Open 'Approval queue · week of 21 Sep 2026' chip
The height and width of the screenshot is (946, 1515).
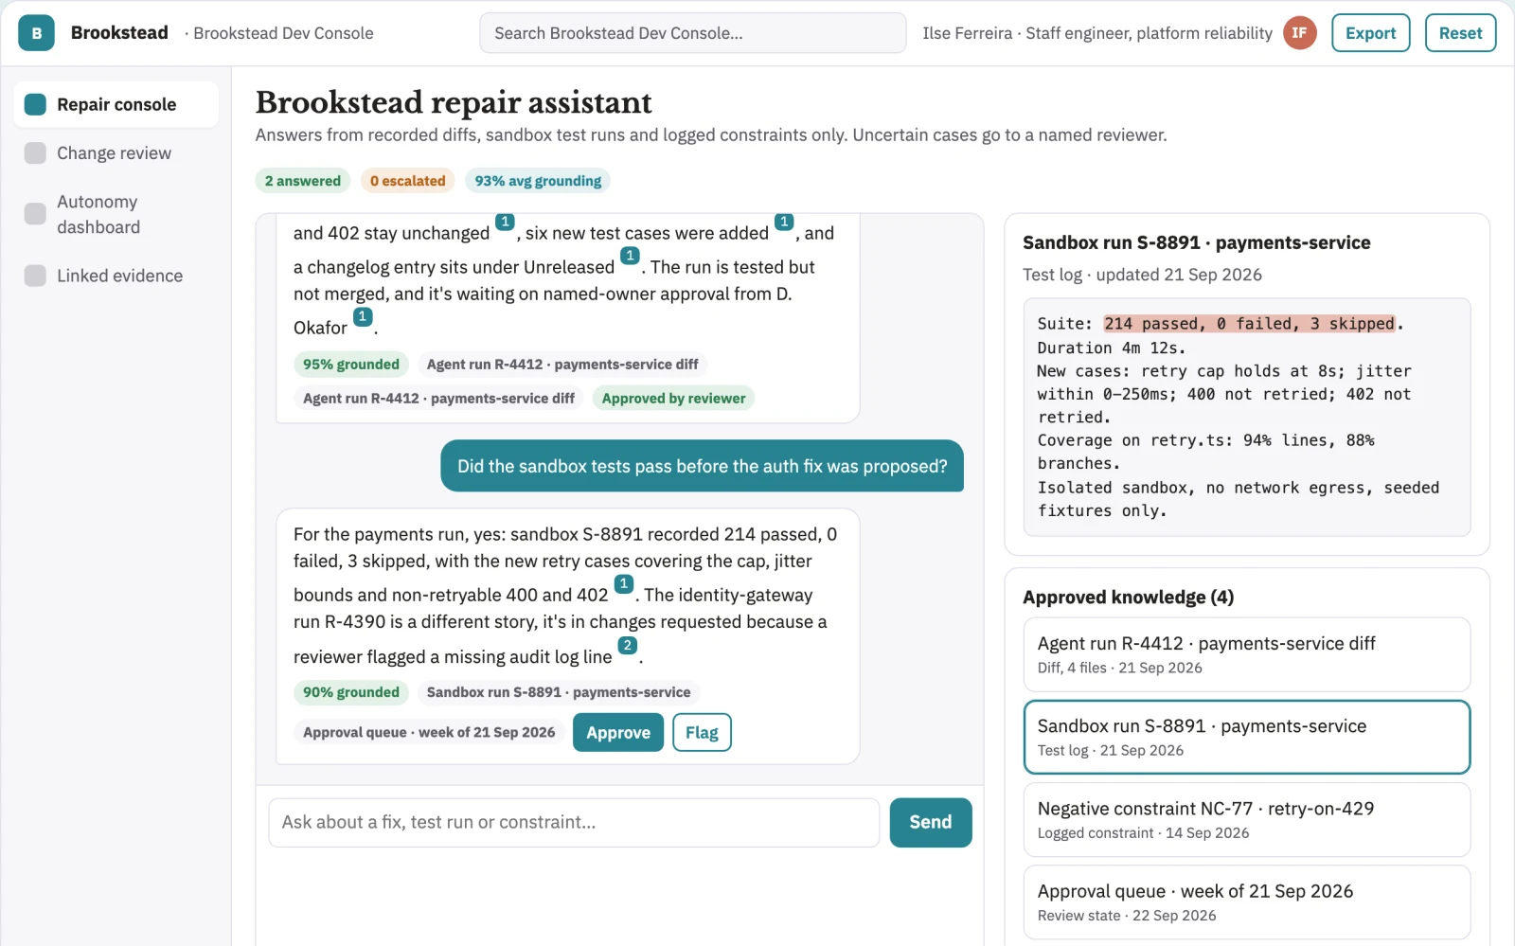pos(429,732)
